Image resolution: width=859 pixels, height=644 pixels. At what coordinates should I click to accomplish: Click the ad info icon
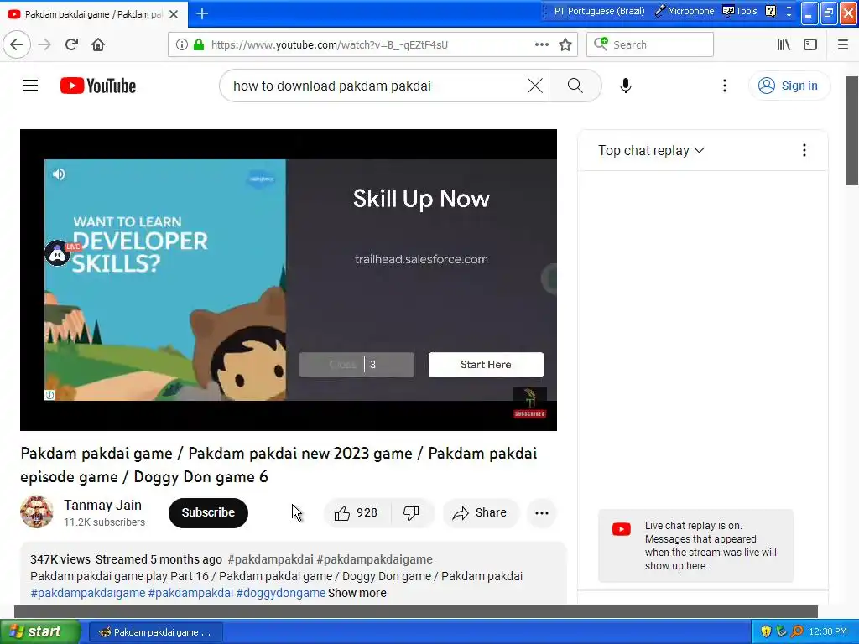[x=49, y=395]
